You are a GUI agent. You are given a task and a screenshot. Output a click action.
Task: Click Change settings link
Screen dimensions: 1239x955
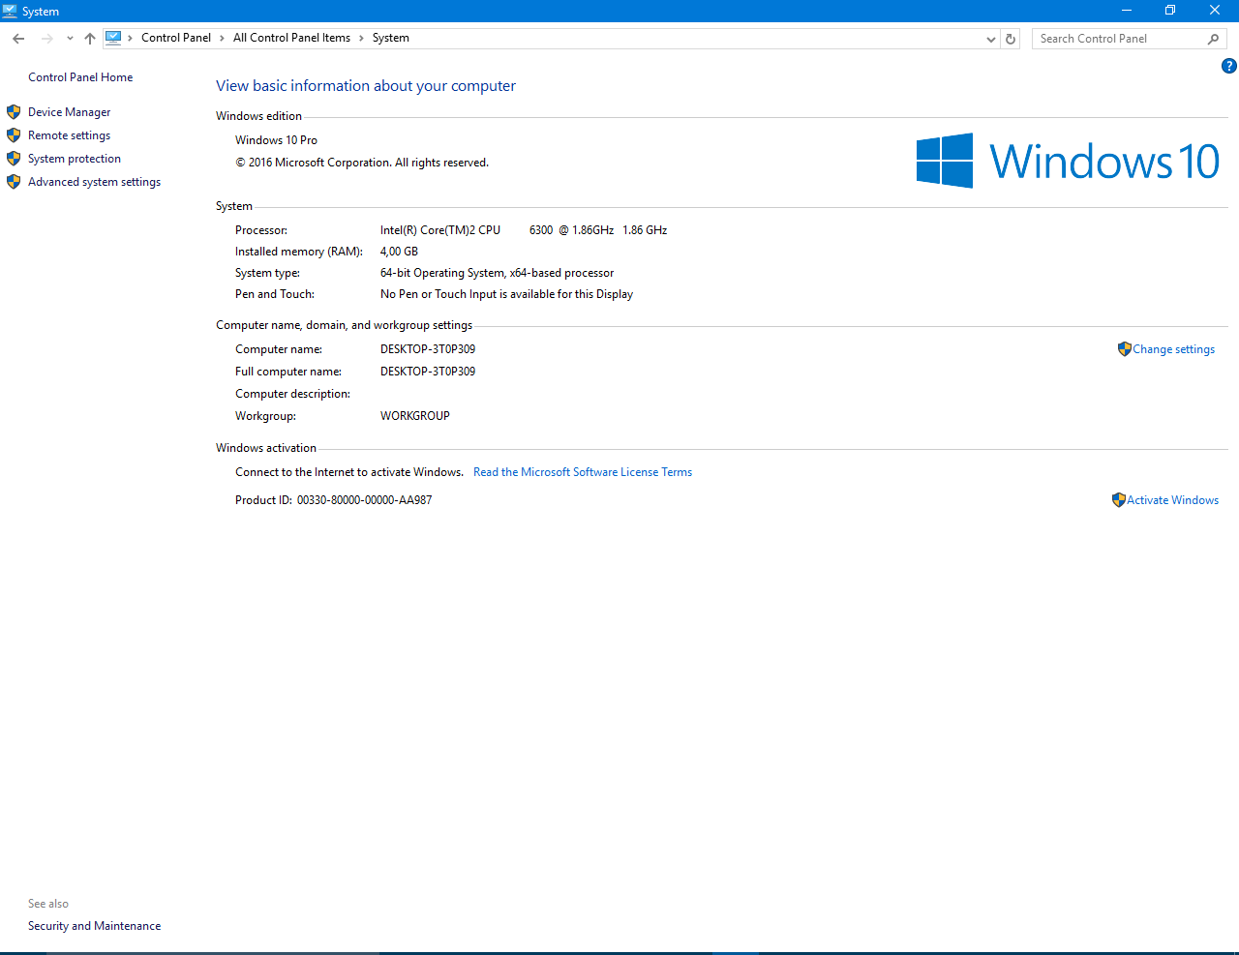click(x=1174, y=349)
